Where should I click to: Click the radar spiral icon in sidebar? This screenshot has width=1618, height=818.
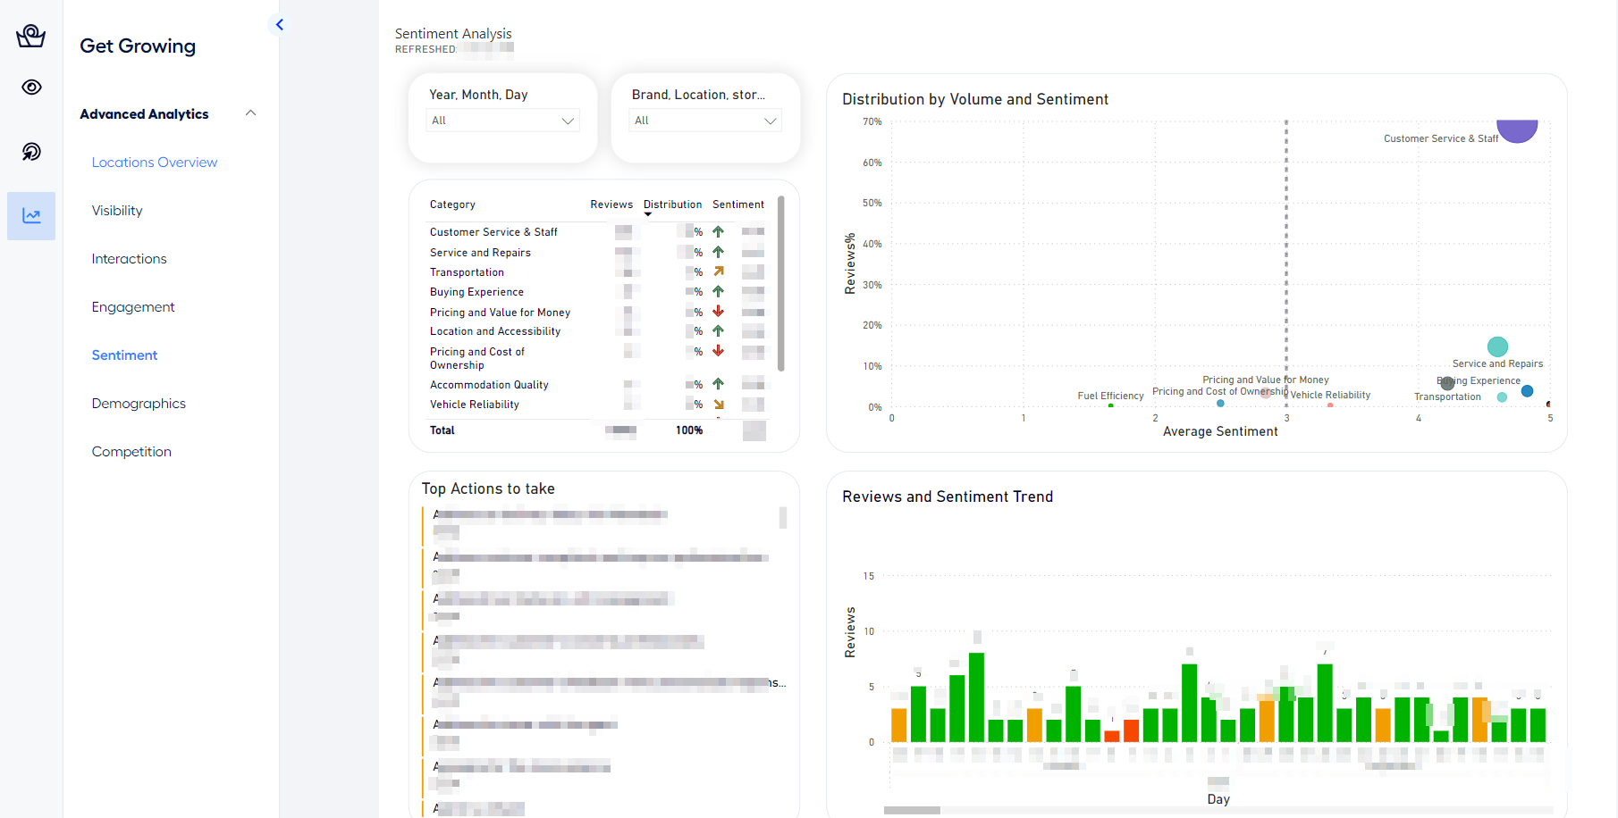pyautogui.click(x=31, y=152)
